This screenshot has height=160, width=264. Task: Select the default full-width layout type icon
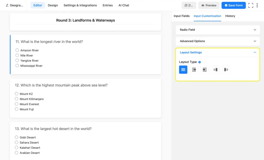(183, 70)
